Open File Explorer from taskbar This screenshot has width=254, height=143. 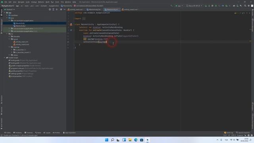point(130,140)
